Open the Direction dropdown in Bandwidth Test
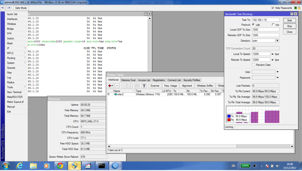Screen dimensions: 302x171 coord(277,40)
